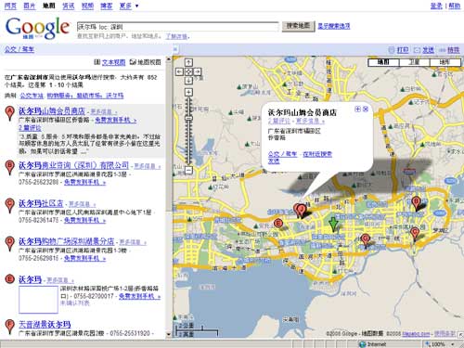Click 更多信息 link beside 沃尔玛社区店

[82, 204]
